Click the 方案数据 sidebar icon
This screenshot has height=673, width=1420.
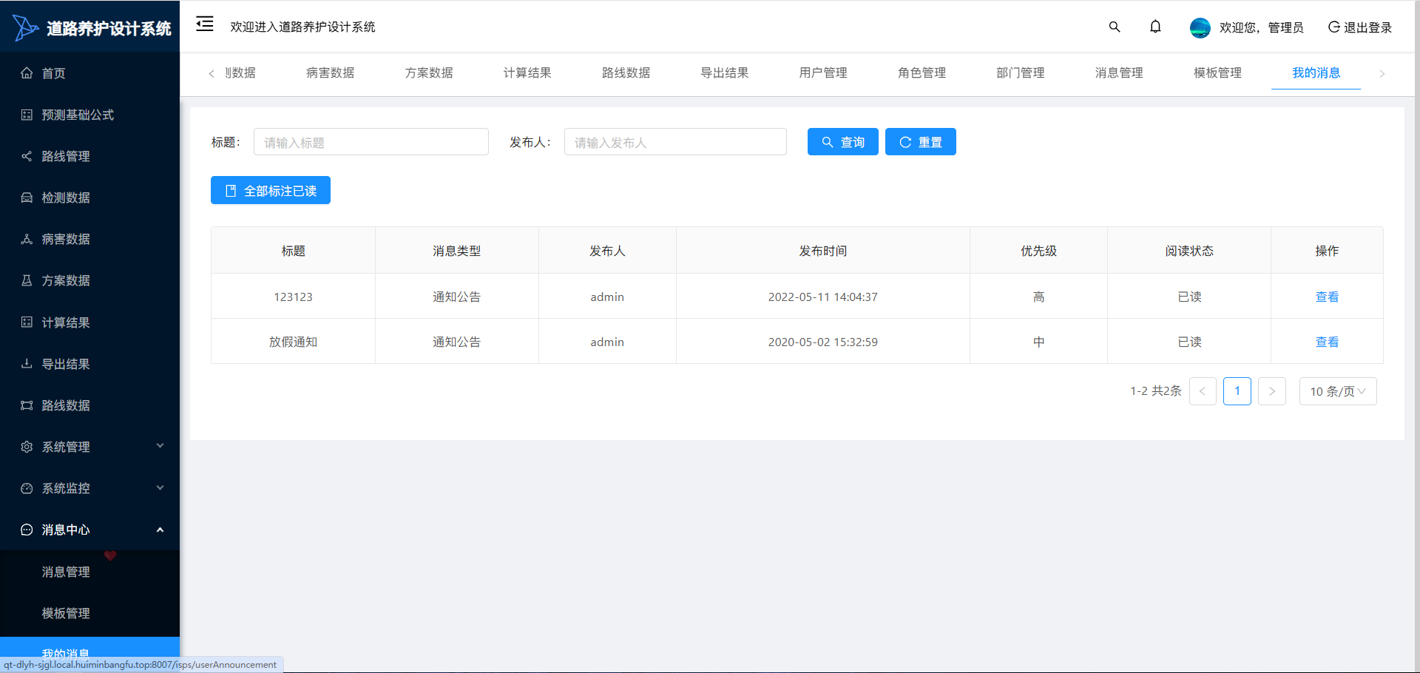coord(27,280)
